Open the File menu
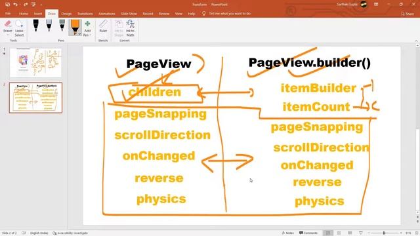The width and height of the screenshot is (420, 236). tap(8, 13)
